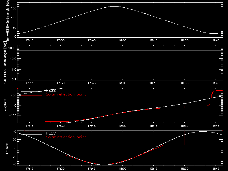Click the red legend line sample in Longitude plot

click(x=32, y=95)
